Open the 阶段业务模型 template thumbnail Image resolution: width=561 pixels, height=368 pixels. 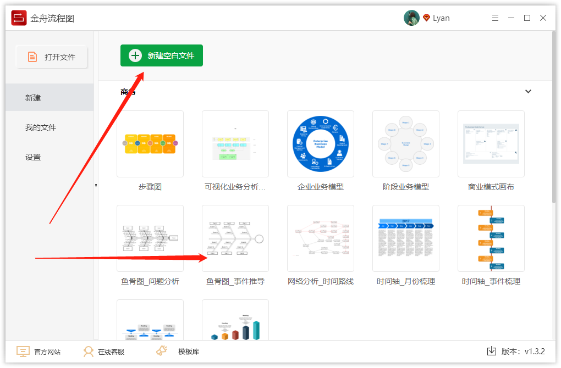point(406,144)
